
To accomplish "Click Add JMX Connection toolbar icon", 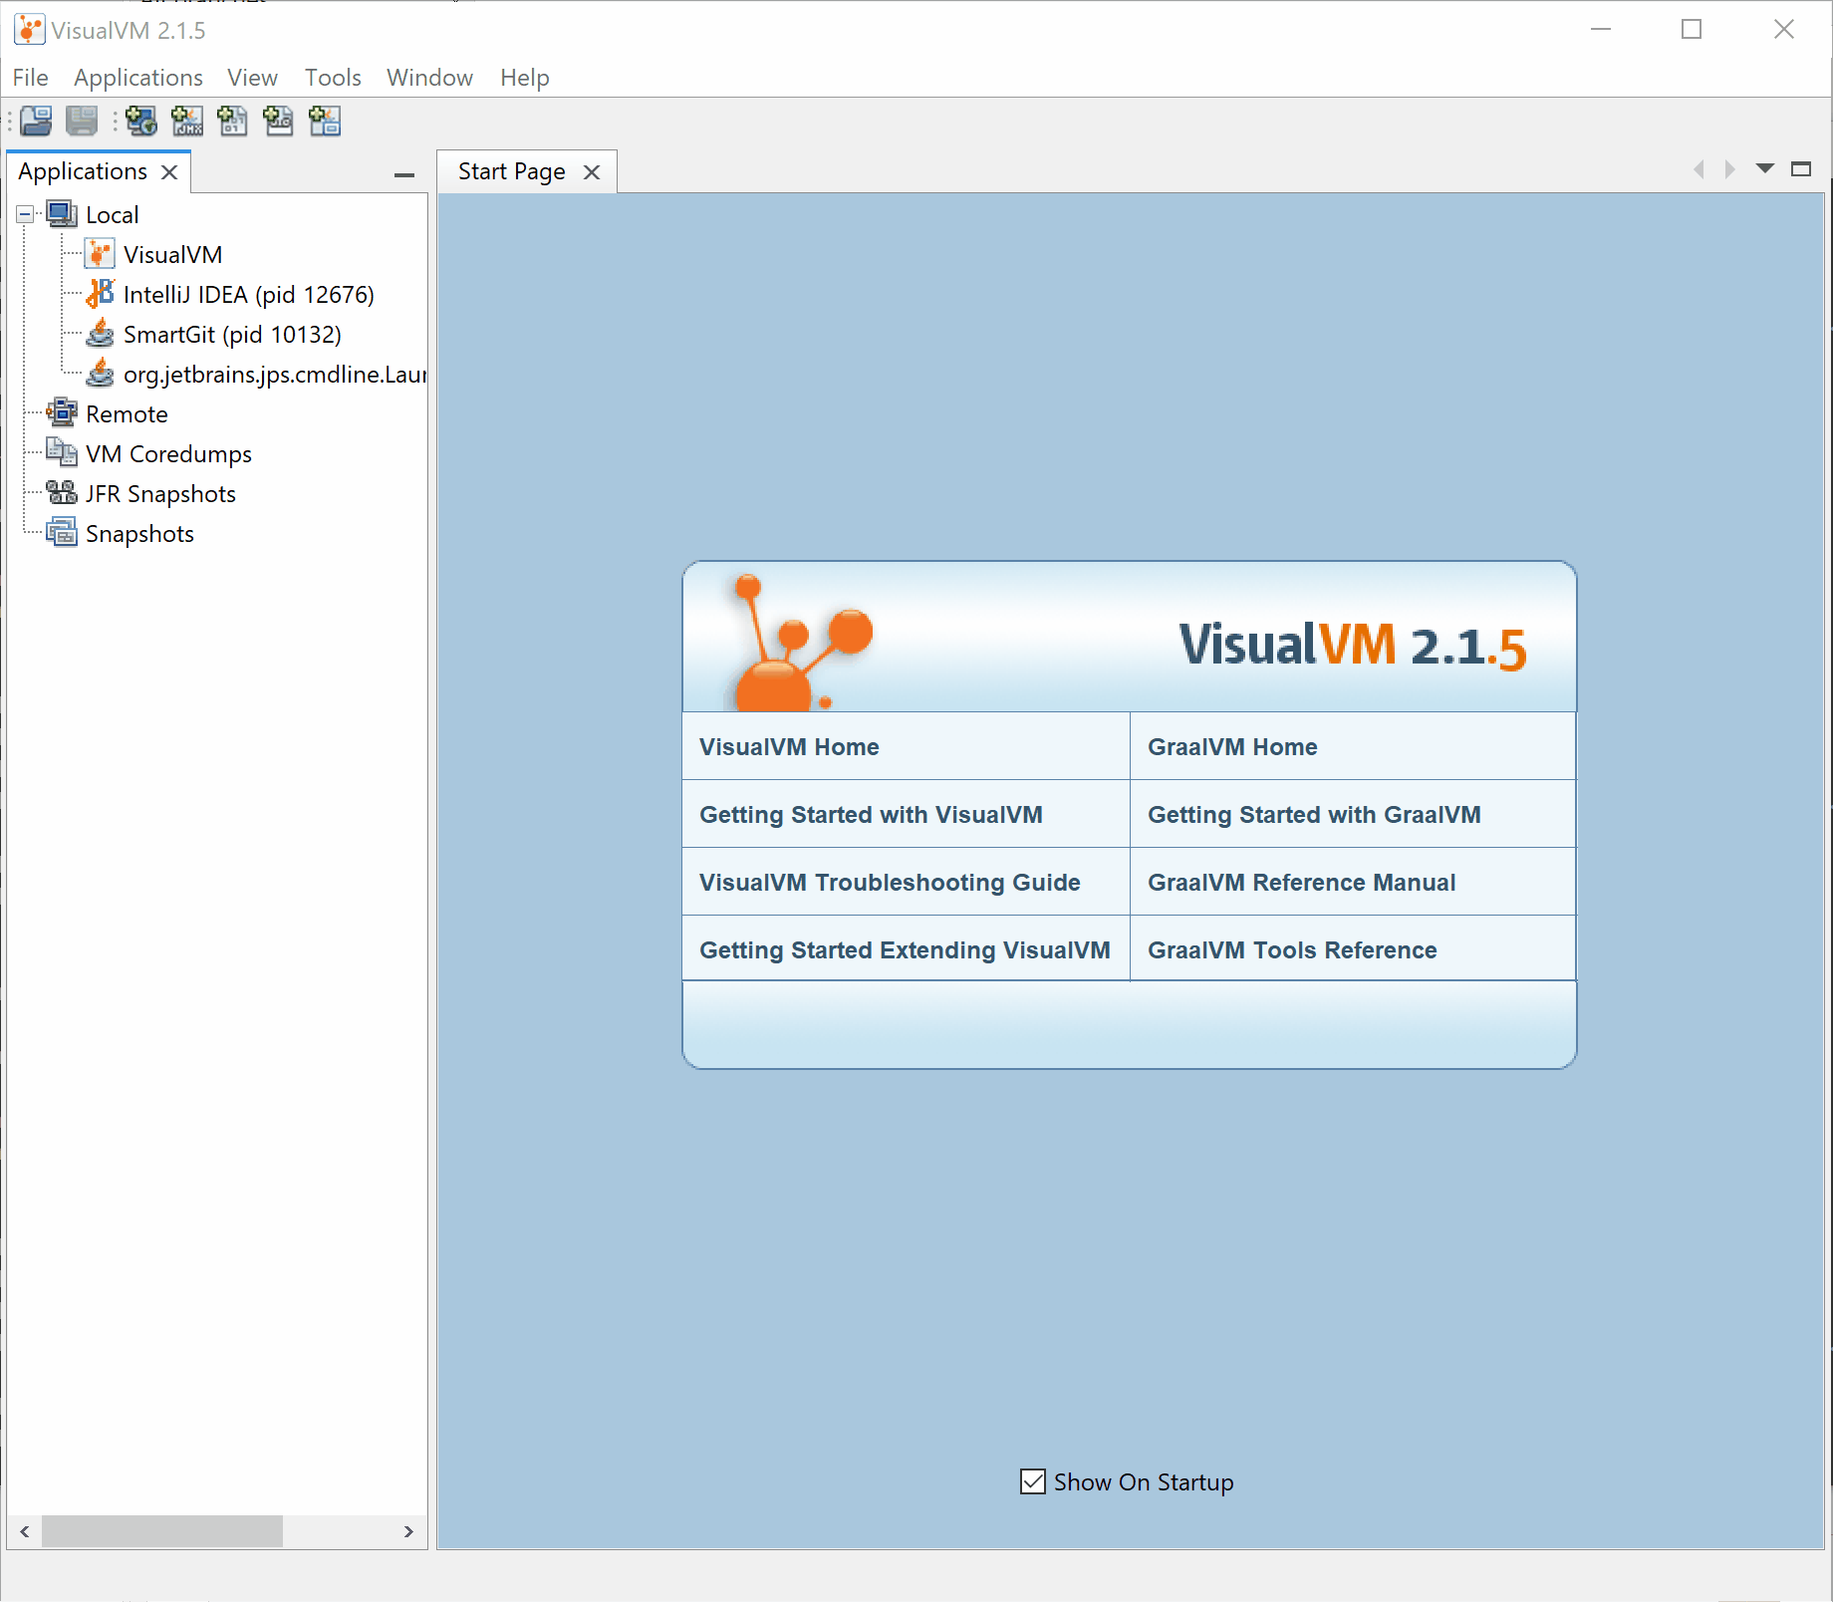I will point(186,122).
